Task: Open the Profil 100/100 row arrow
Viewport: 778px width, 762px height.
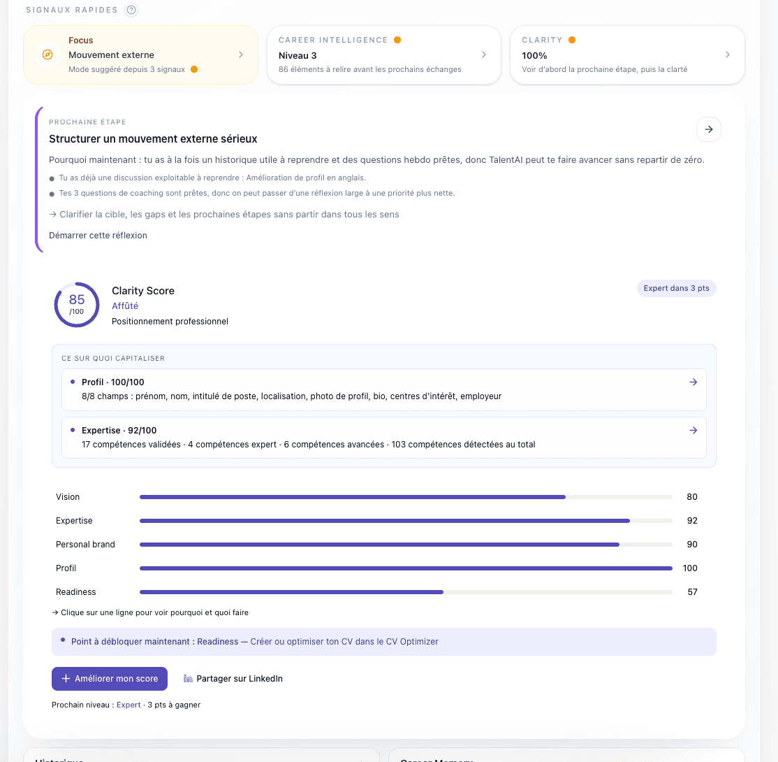Action: [693, 382]
